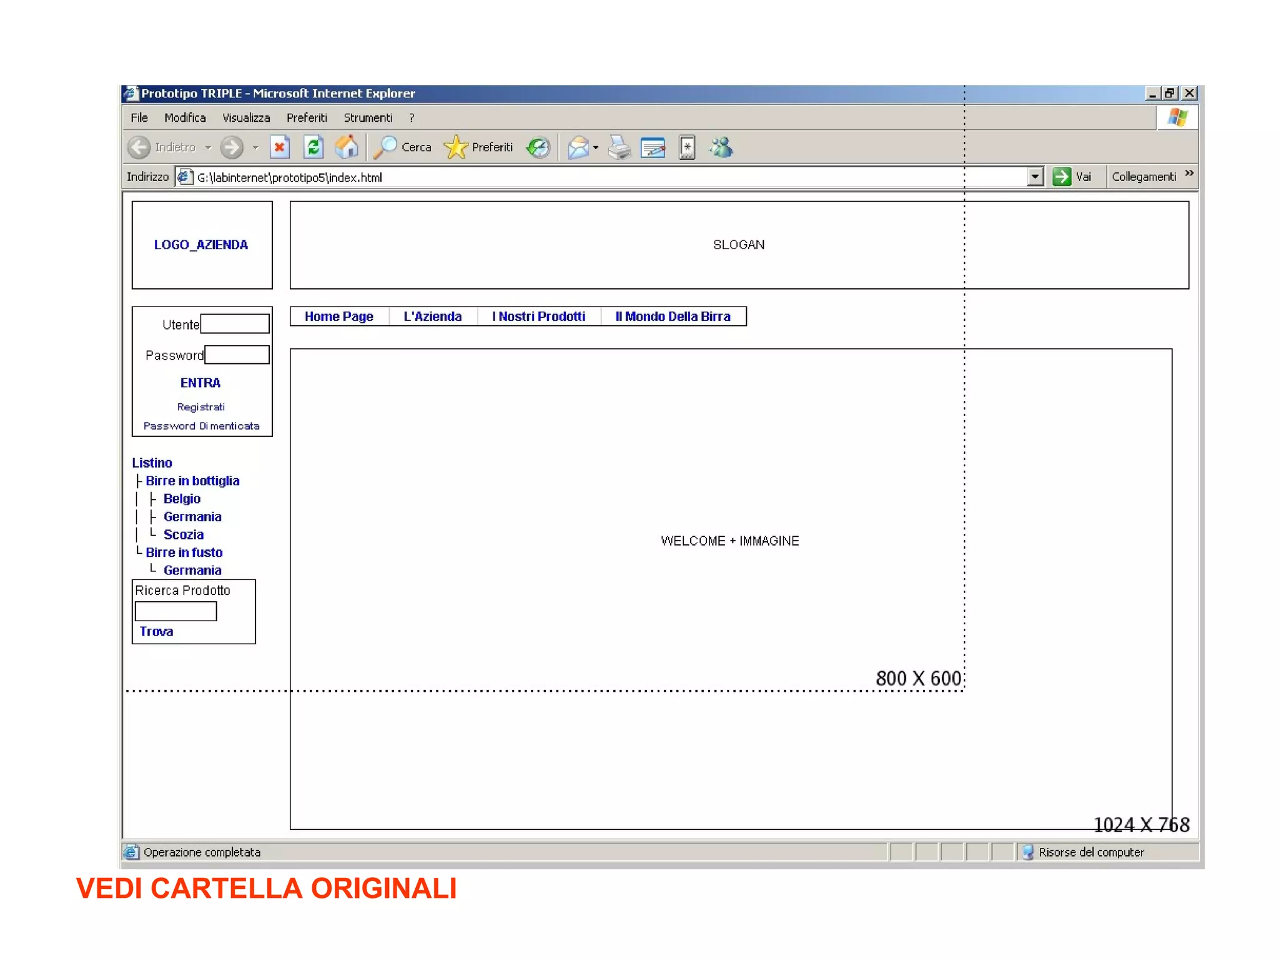
Task: Click the Password Dimenticata link
Action: click(202, 426)
